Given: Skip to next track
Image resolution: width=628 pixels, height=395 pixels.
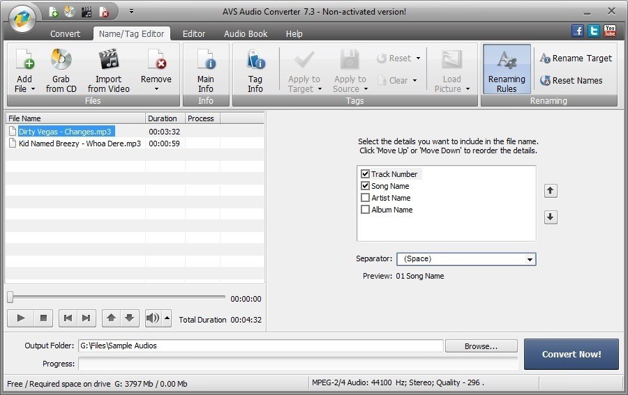Looking at the screenshot, I should 87,318.
